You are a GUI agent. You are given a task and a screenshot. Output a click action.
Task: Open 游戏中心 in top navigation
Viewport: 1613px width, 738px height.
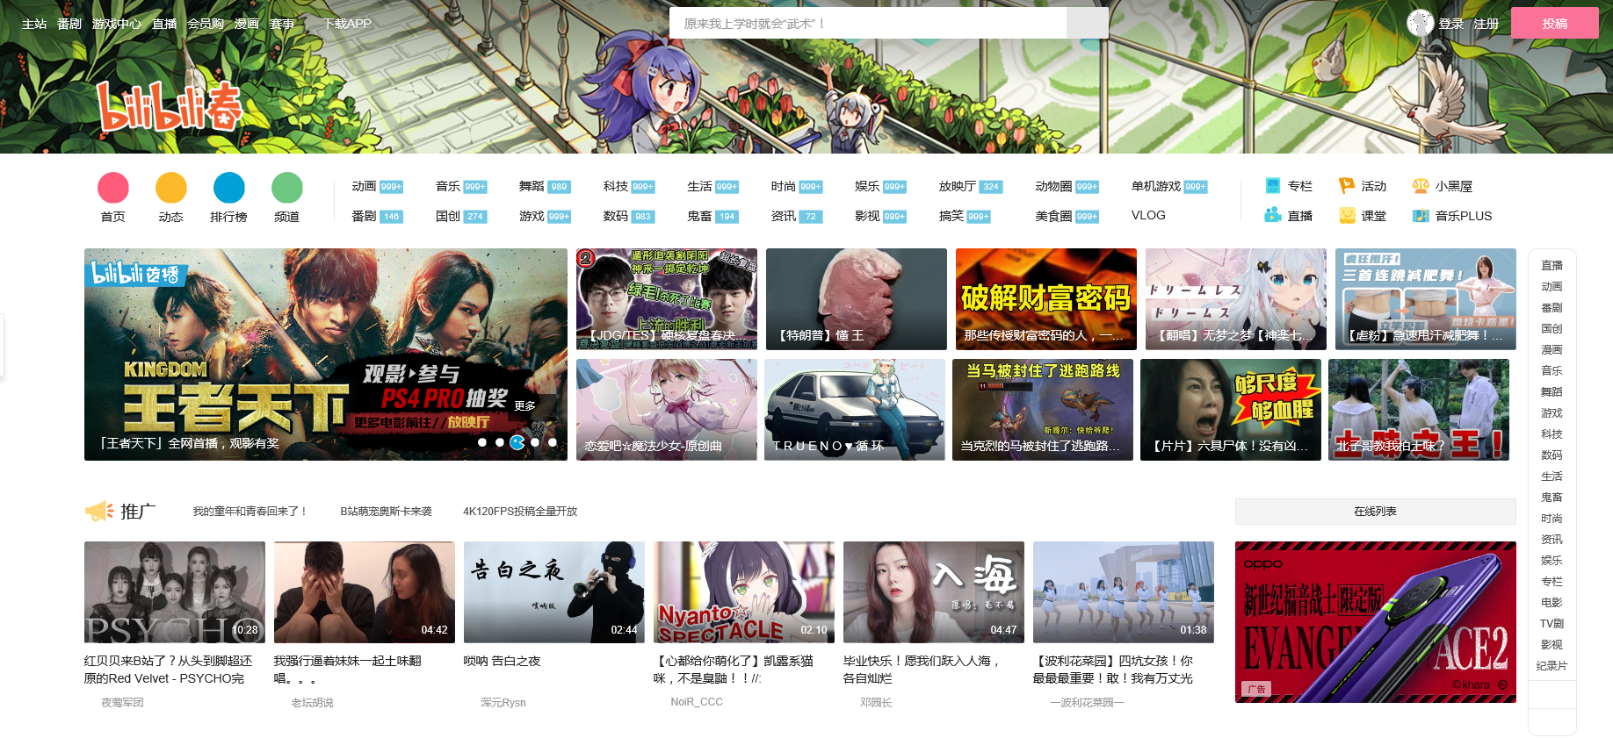(x=117, y=24)
